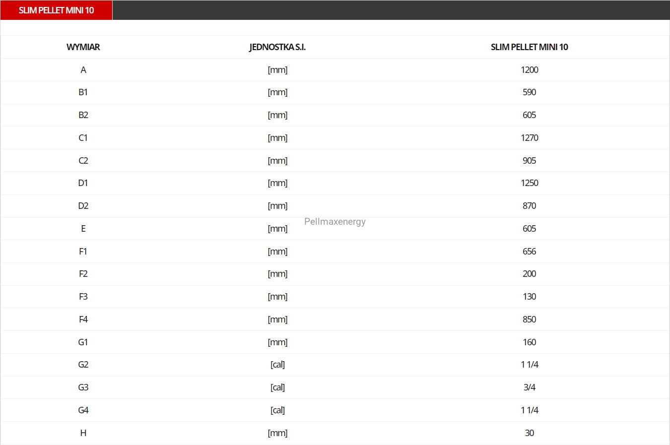
Task: Click the 850 value in F4 row
Action: pos(529,319)
